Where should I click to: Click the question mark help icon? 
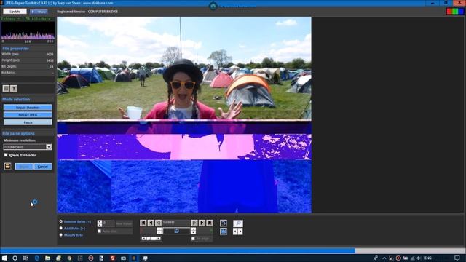[14, 89]
